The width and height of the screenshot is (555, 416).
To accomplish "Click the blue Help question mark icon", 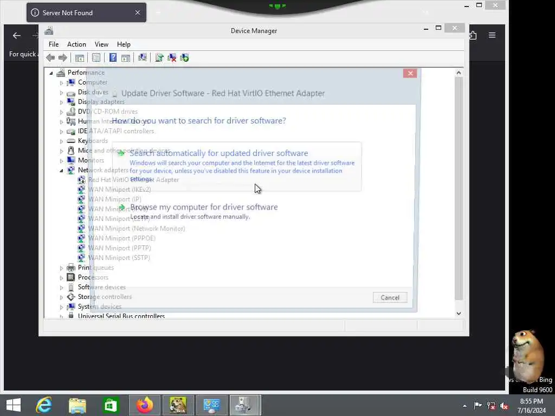I will pyautogui.click(x=113, y=57).
